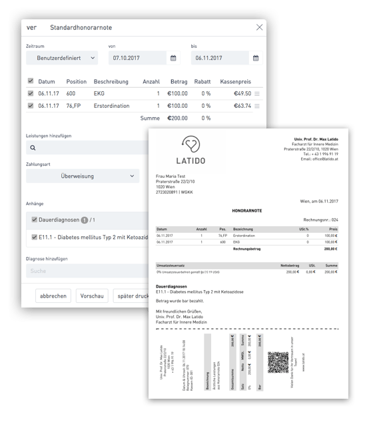Open the 'von' date calendar picker
This screenshot has width=373, height=430.
point(173,58)
